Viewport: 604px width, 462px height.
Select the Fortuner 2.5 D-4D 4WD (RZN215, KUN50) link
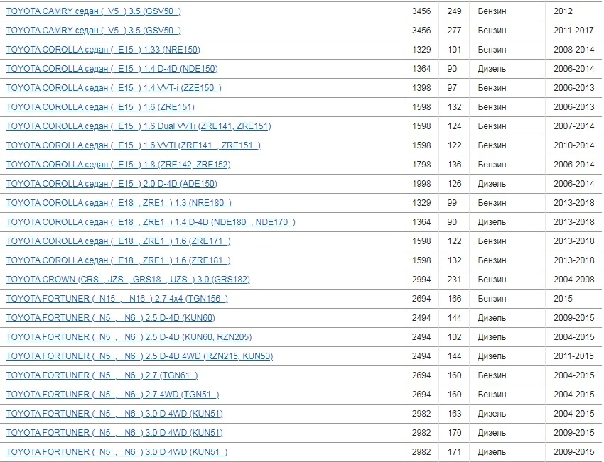pyautogui.click(x=139, y=356)
